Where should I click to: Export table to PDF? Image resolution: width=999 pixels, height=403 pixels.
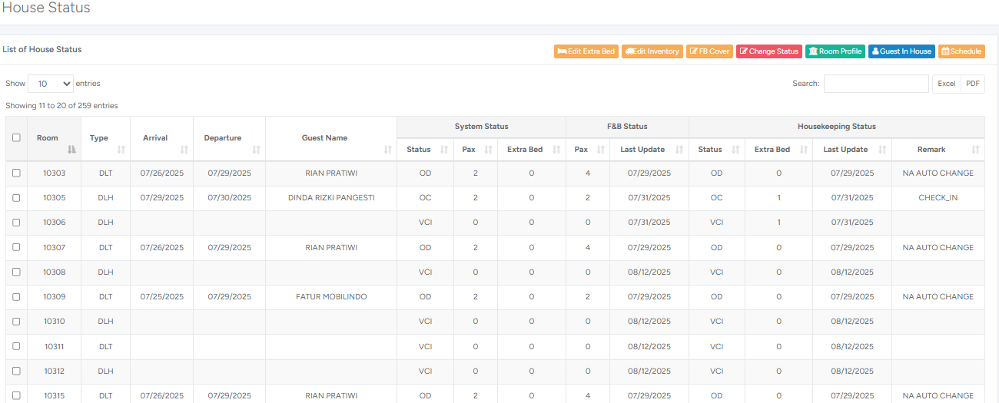coord(973,84)
